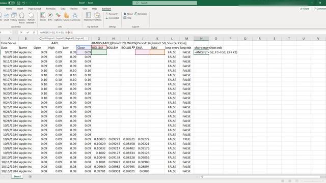The image size is (326, 183).
Task: Click the horizontal scrollbar track
Action: (261, 177)
